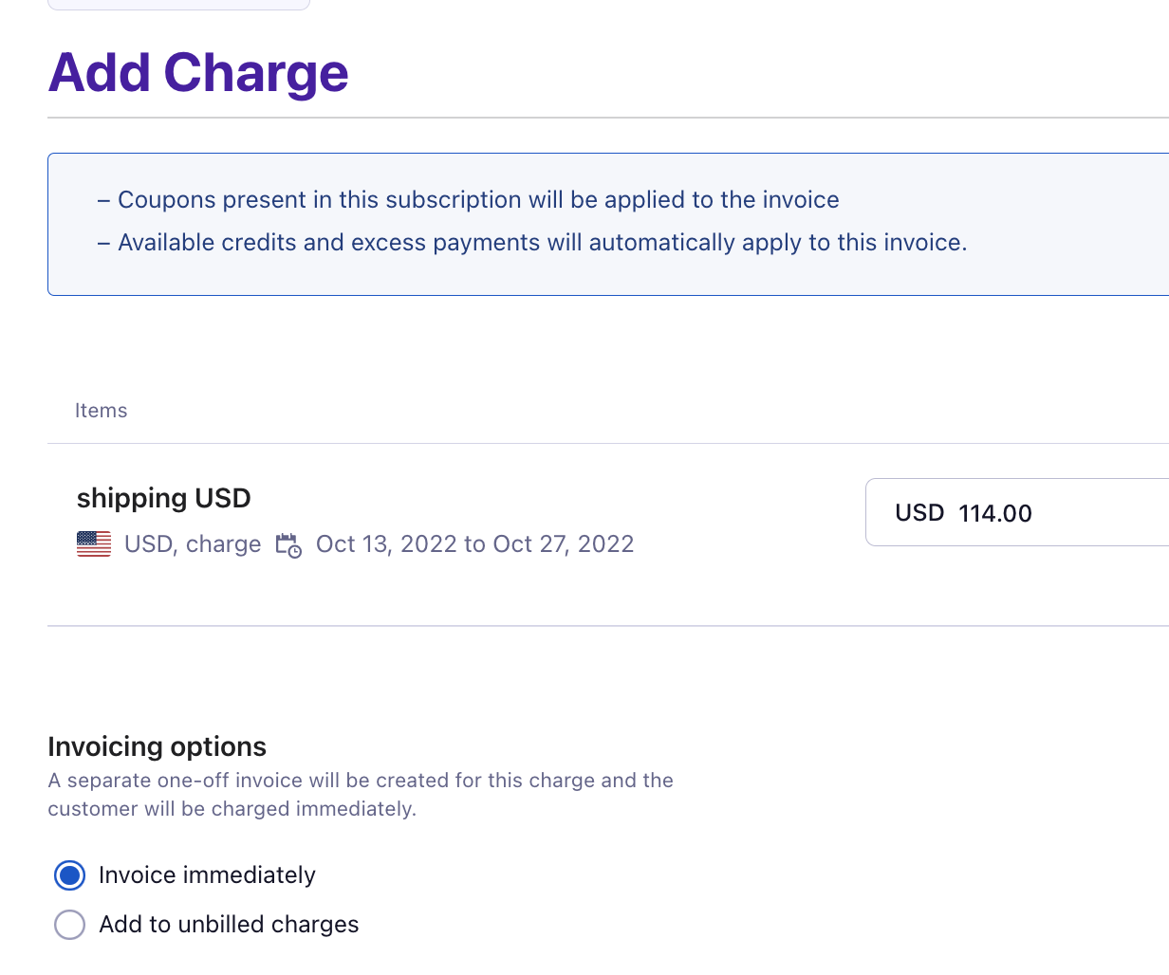Click the Oct 27, 2022 end date
Image resolution: width=1169 pixels, height=975 pixels.
point(564,544)
